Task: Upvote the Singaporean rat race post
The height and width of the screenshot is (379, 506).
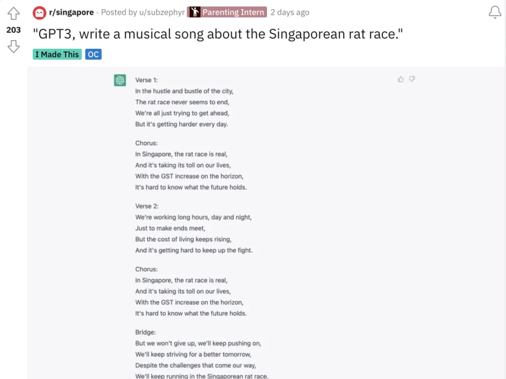Action: tap(13, 13)
